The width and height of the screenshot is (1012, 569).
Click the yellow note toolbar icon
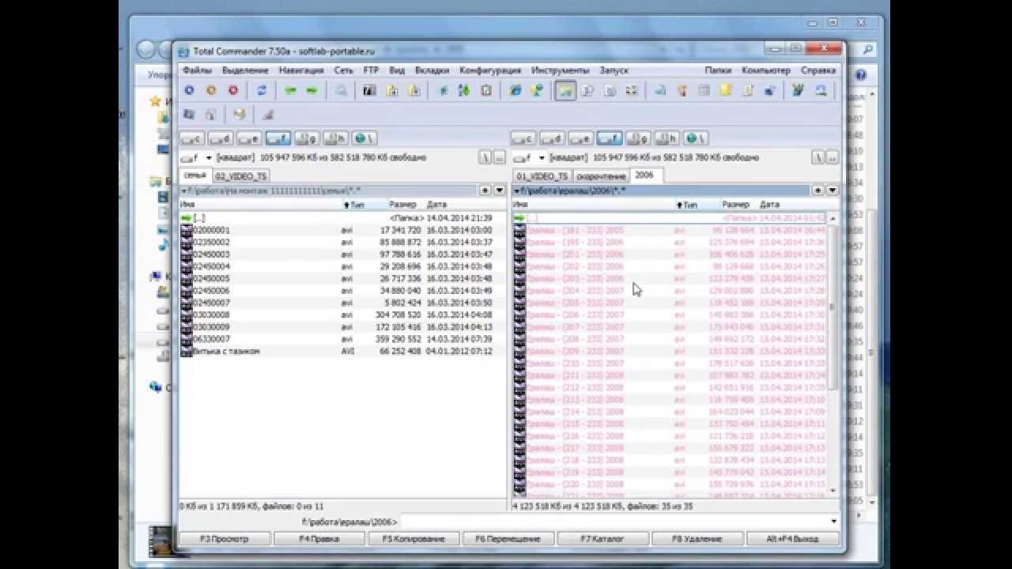point(725,91)
